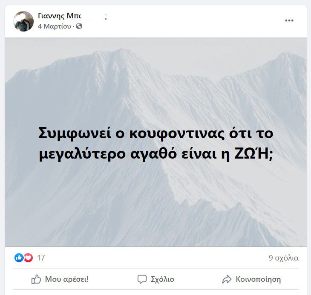311x295 pixels.
Task: Open the three-dot post options menu
Action: (289, 20)
